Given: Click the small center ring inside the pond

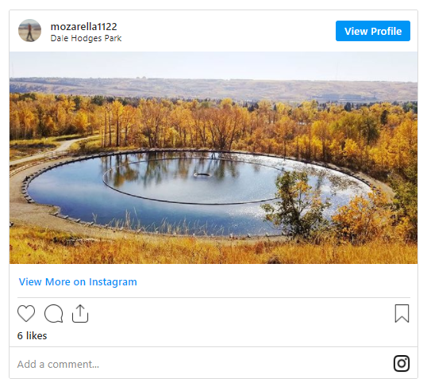Looking at the screenshot, I should pyautogui.click(x=202, y=174).
